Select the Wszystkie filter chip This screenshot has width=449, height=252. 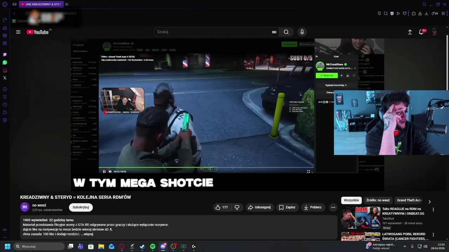click(351, 200)
